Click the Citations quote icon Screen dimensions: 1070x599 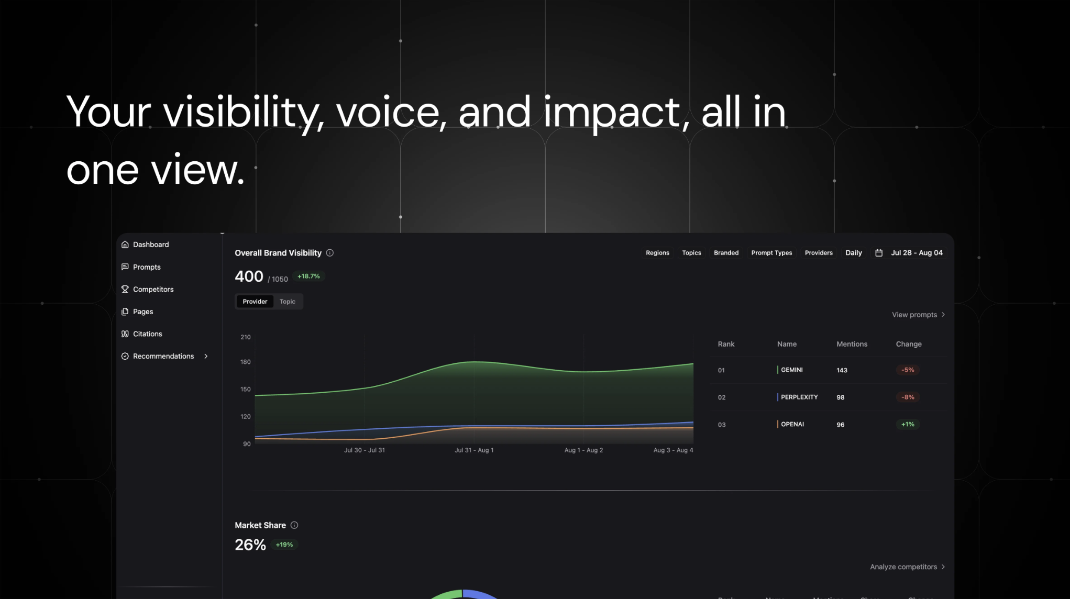pyautogui.click(x=125, y=334)
